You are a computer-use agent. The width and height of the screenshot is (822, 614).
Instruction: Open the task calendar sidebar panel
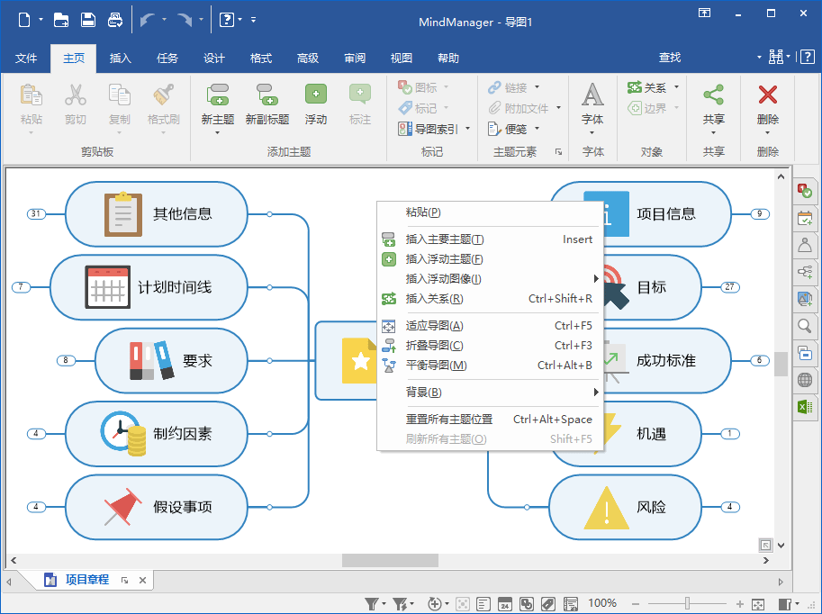point(805,218)
